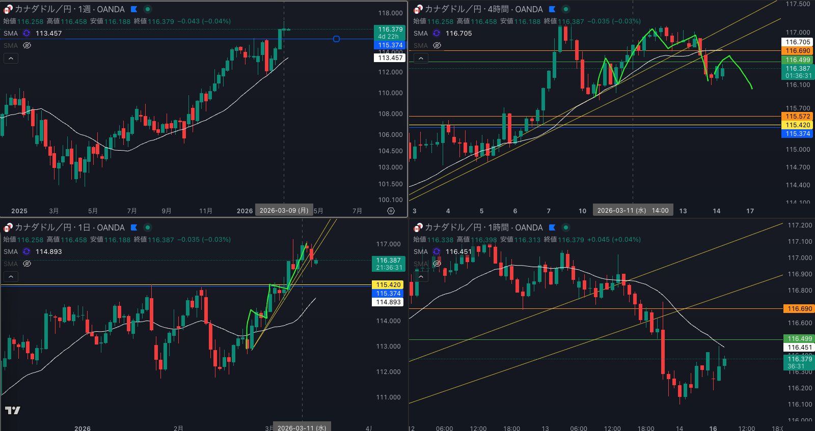Image resolution: width=815 pixels, height=431 pixels.
Task: Collapse the indicator legend on daily chart
Action: [11, 276]
